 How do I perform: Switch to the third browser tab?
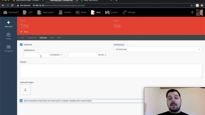[x=96, y=1]
